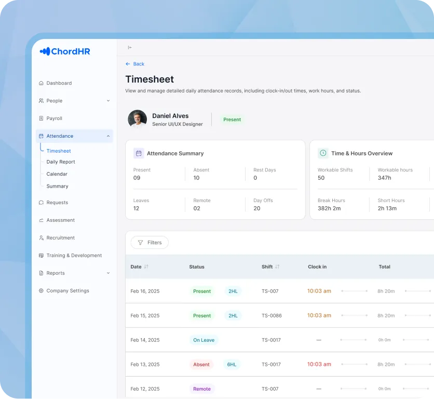Viewport: 434px width, 399px height.
Task: Click Daniel Alves profile photo
Action: pyautogui.click(x=137, y=119)
